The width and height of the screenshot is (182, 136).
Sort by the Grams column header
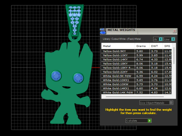pos(142,46)
